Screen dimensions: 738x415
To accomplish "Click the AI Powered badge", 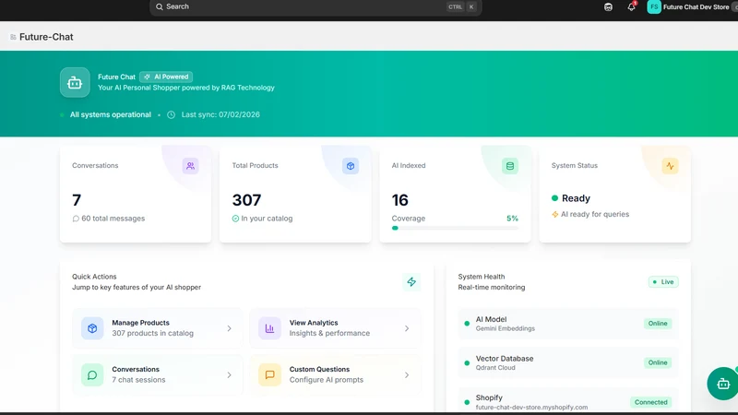I will coord(166,77).
